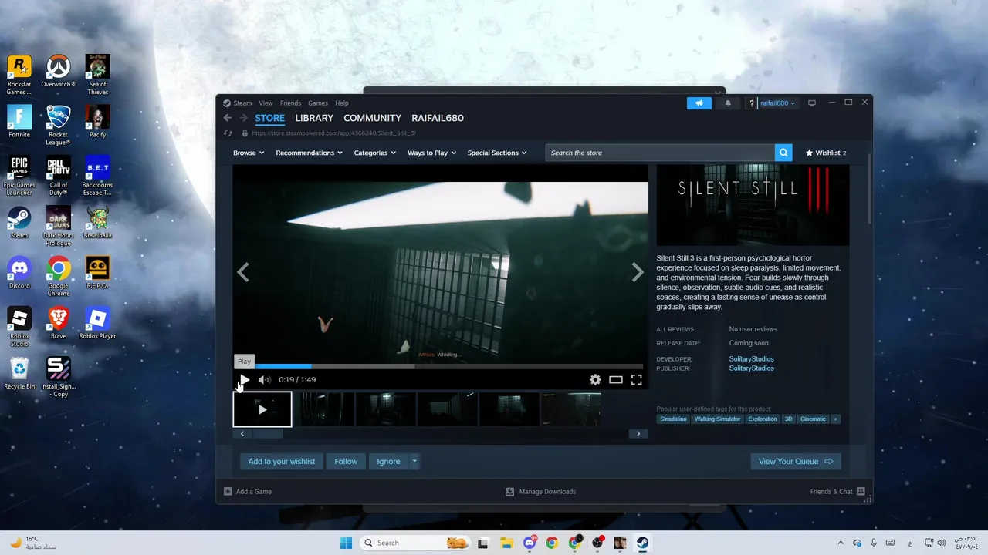Open the announcements megaphone button

click(699, 103)
